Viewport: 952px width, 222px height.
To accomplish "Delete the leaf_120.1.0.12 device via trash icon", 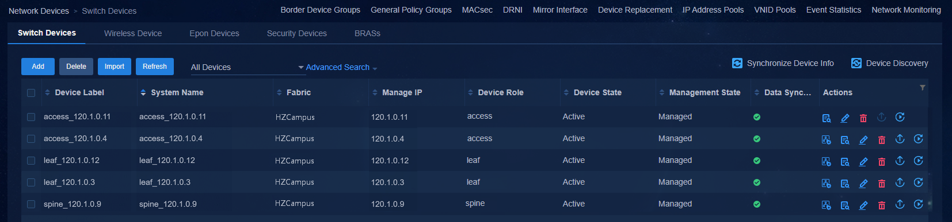I will (882, 162).
